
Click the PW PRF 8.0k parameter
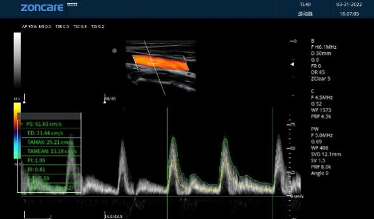[321, 167]
